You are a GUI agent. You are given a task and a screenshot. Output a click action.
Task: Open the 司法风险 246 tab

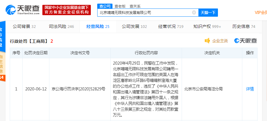pyautogui.click(x=61, y=26)
